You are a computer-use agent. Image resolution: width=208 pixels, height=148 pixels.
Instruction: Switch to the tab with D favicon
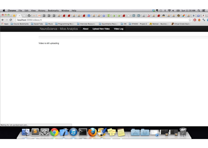pos(194,16)
